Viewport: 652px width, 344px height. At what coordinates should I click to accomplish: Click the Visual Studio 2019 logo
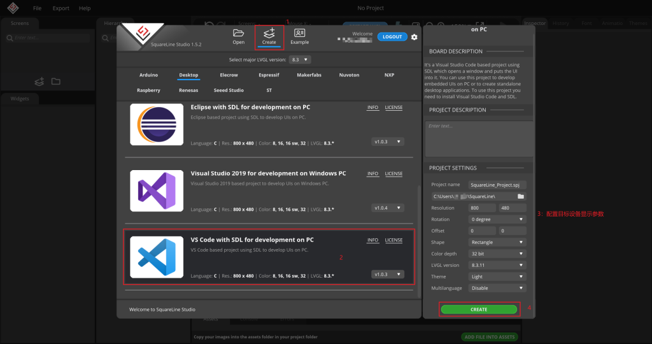152,190
